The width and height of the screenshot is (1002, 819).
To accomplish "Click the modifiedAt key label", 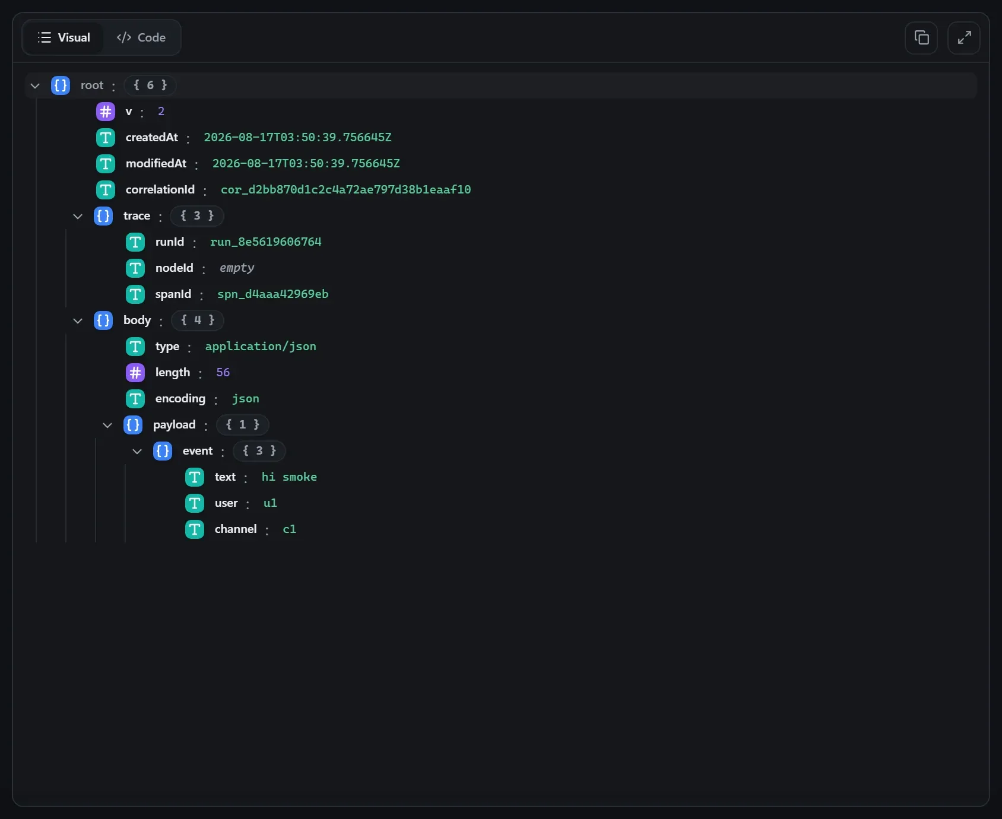I will (156, 164).
